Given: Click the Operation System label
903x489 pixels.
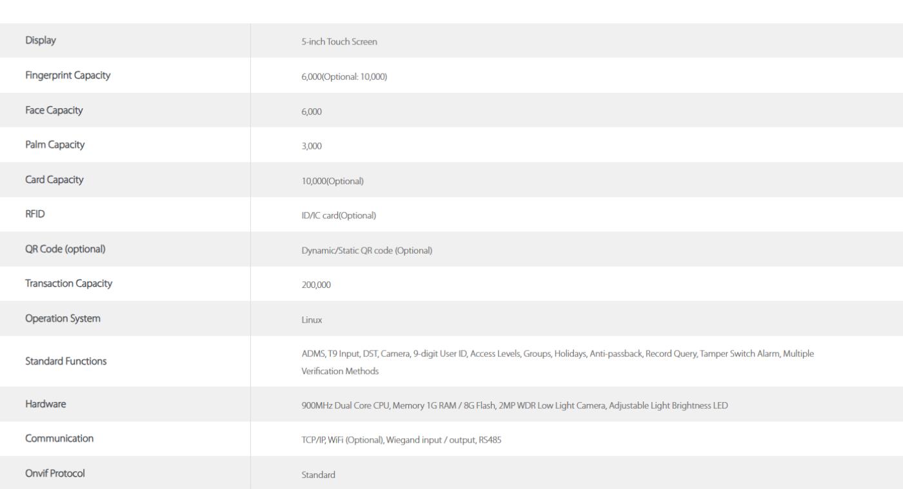Looking at the screenshot, I should pos(63,319).
